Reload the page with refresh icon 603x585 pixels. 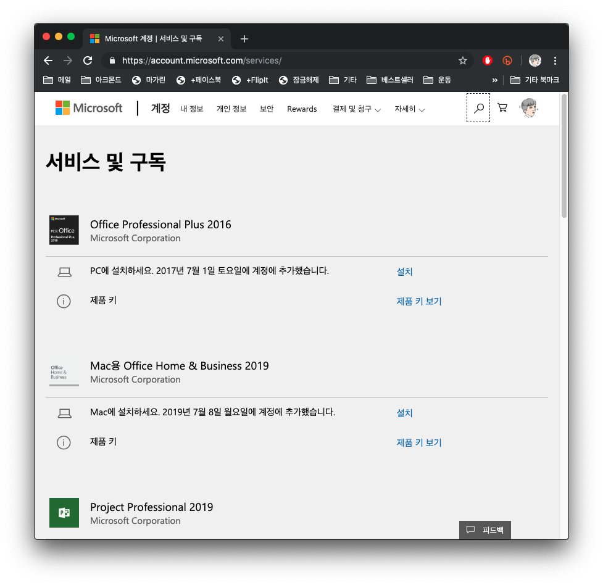click(x=88, y=60)
